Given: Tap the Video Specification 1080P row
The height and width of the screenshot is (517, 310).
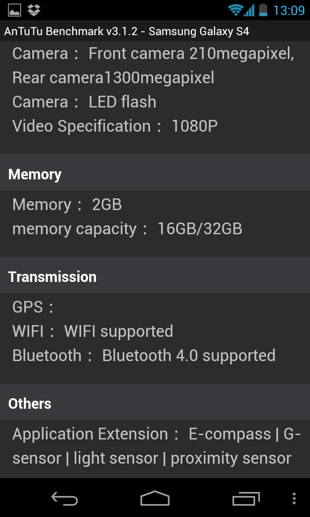Looking at the screenshot, I should 115,126.
